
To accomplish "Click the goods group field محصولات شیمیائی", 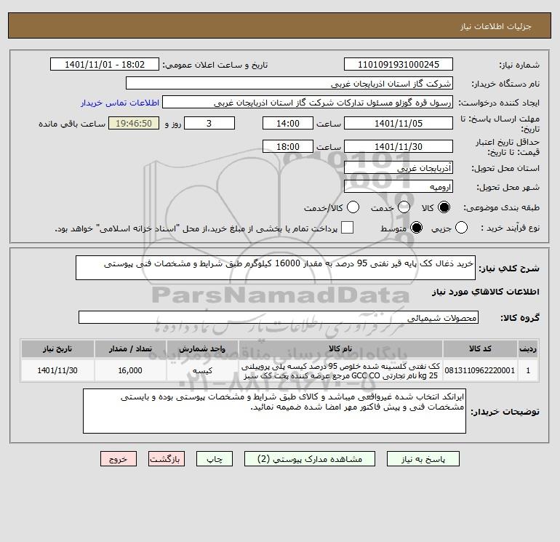I will click(x=279, y=317).
